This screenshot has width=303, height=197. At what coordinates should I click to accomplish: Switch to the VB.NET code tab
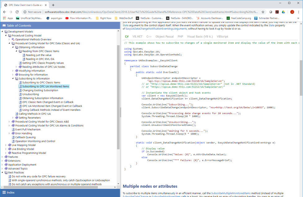(x=137, y=36)
